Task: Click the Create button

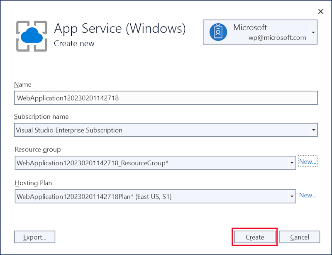Action: coord(254,237)
